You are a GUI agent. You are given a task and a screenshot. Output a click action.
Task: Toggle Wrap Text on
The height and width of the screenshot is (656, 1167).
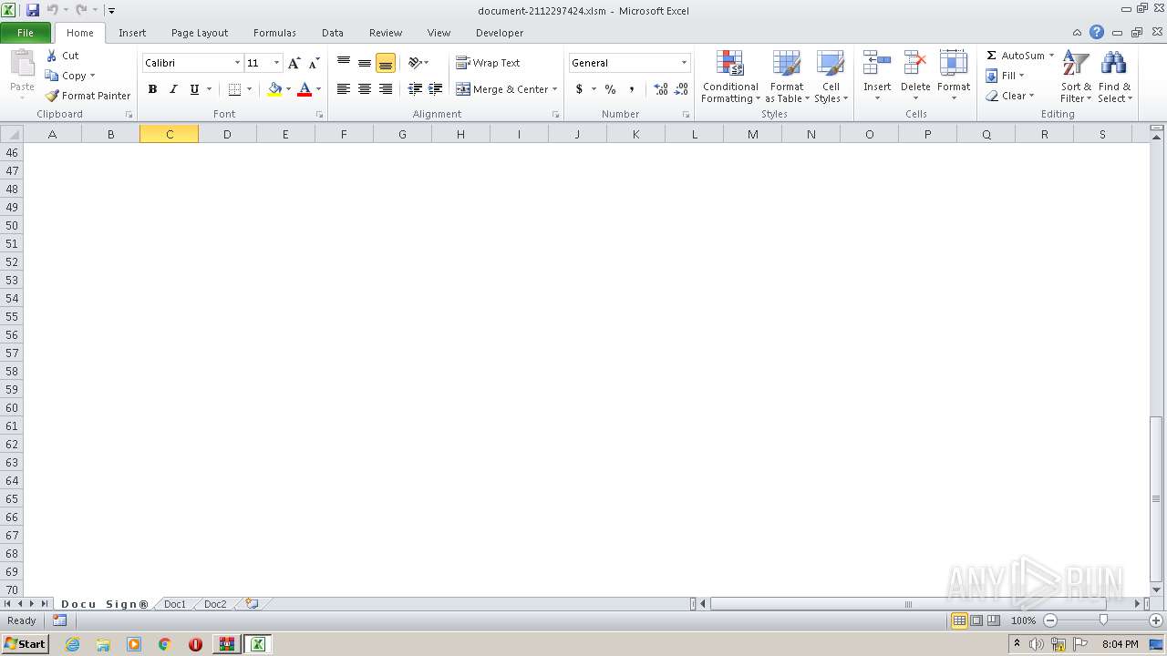(x=489, y=63)
